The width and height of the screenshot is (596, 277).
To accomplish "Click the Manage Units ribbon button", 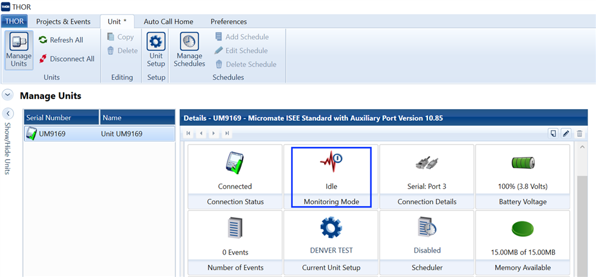I will tap(18, 50).
